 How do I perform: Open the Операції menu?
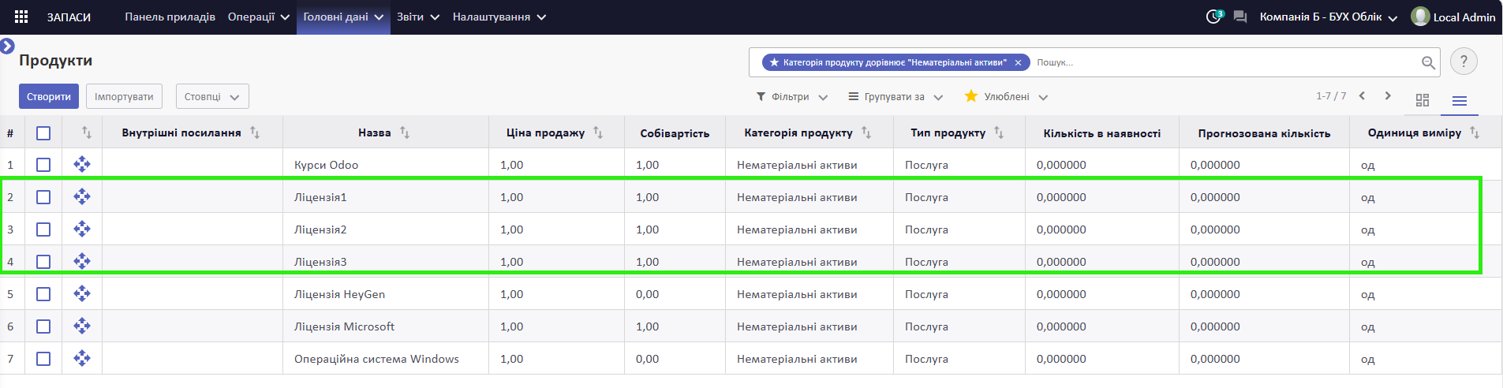click(x=259, y=17)
